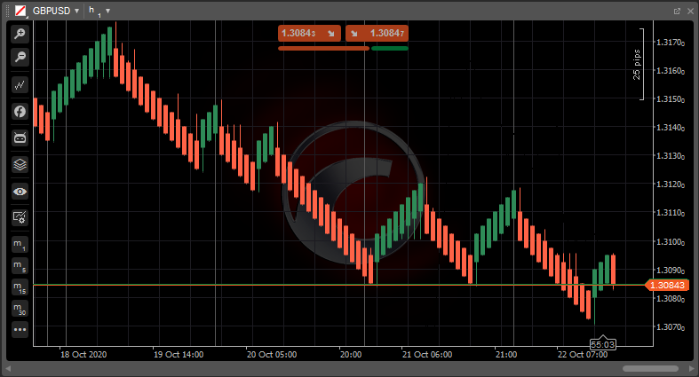
Task: Select the m15 timeframe button
Action: pyautogui.click(x=20, y=287)
